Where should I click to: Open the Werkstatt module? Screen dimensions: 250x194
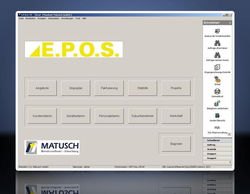coord(176,116)
